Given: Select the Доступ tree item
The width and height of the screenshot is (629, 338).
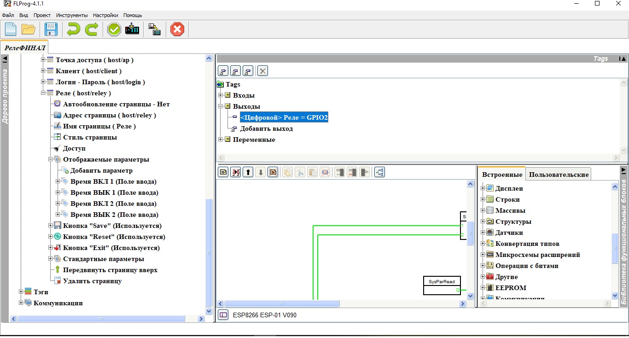Looking at the screenshot, I should (x=74, y=148).
